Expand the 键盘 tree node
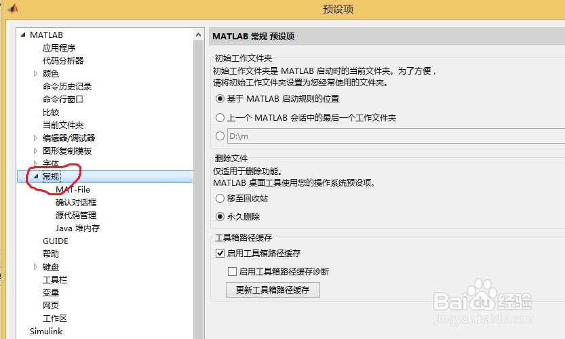This screenshot has width=565, height=339. (35, 267)
